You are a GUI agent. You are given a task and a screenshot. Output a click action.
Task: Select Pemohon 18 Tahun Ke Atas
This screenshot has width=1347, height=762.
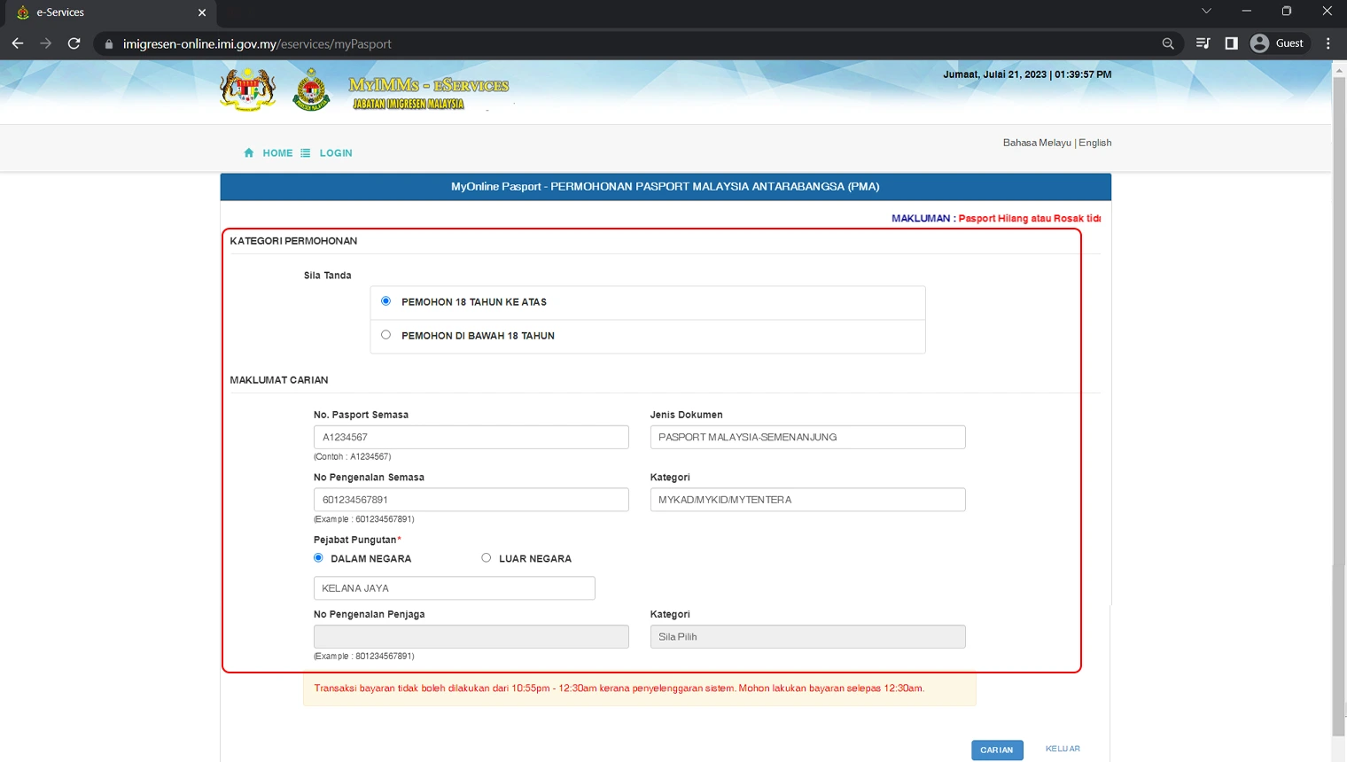click(x=385, y=301)
